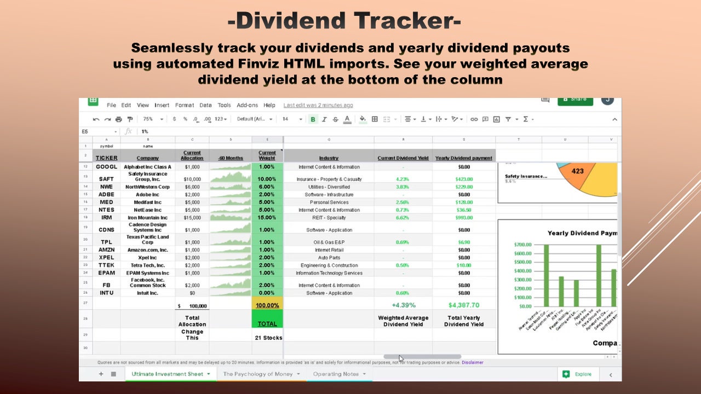Toggle Strikethrough formatting
The width and height of the screenshot is (701, 394).
[336, 119]
